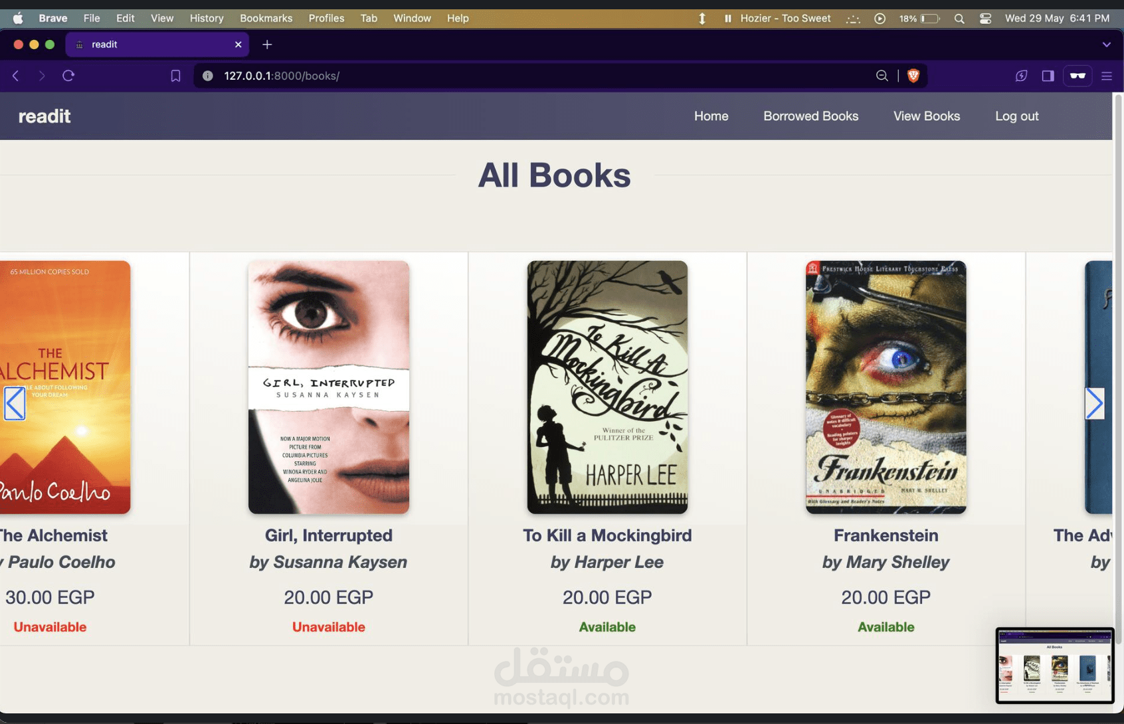Image resolution: width=1124 pixels, height=724 pixels.
Task: Open the Apple menu
Action: pyautogui.click(x=18, y=19)
